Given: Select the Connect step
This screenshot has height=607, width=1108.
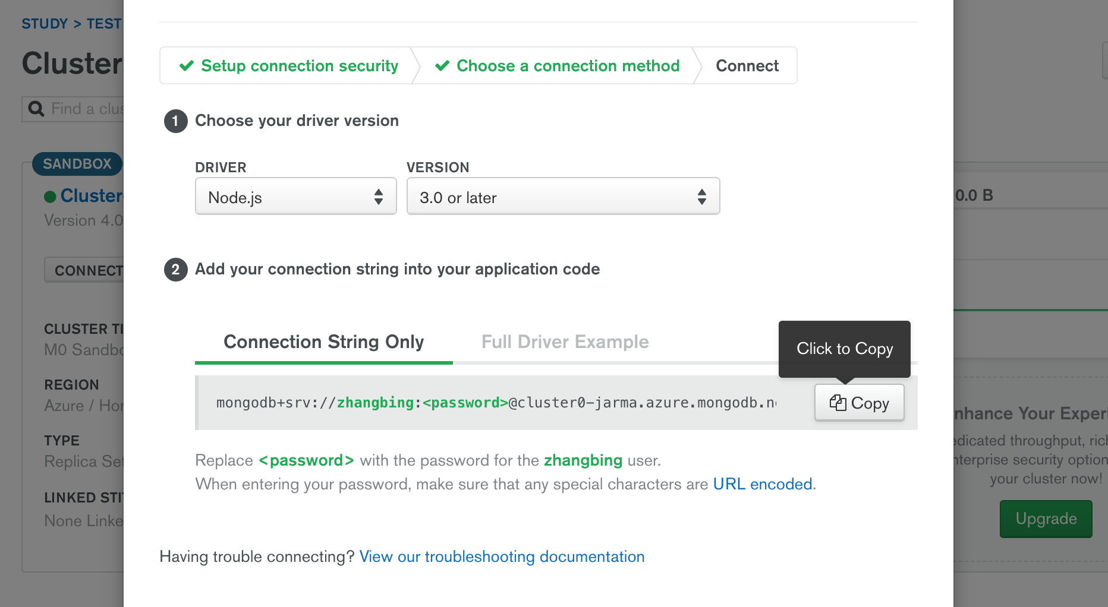Looking at the screenshot, I should click(x=747, y=65).
